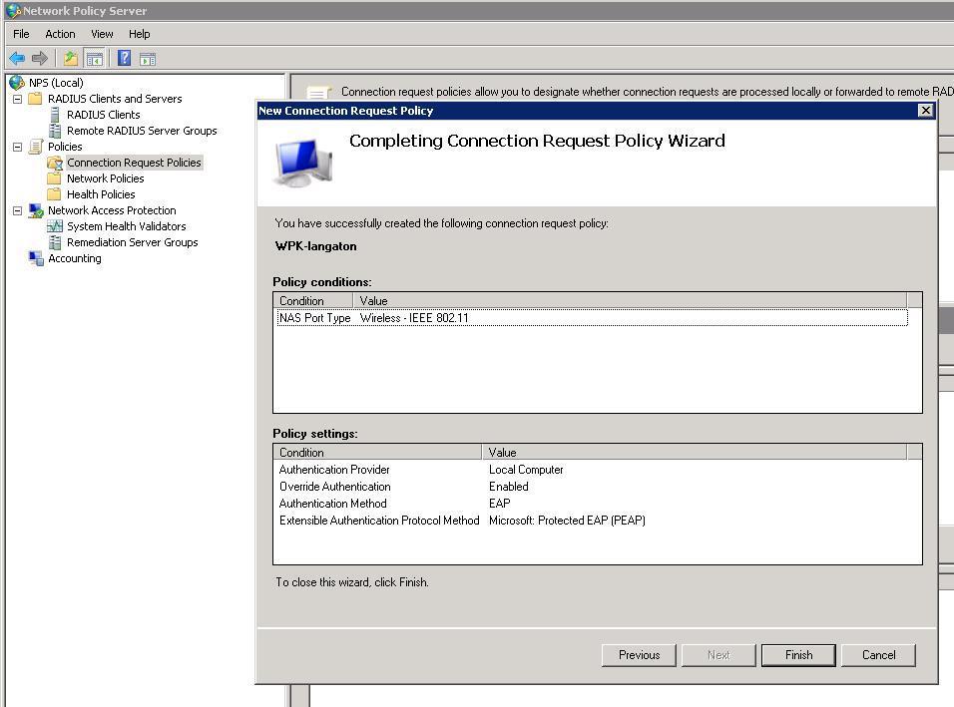This screenshot has width=954, height=707.
Task: Open the Help menu
Action: click(140, 34)
